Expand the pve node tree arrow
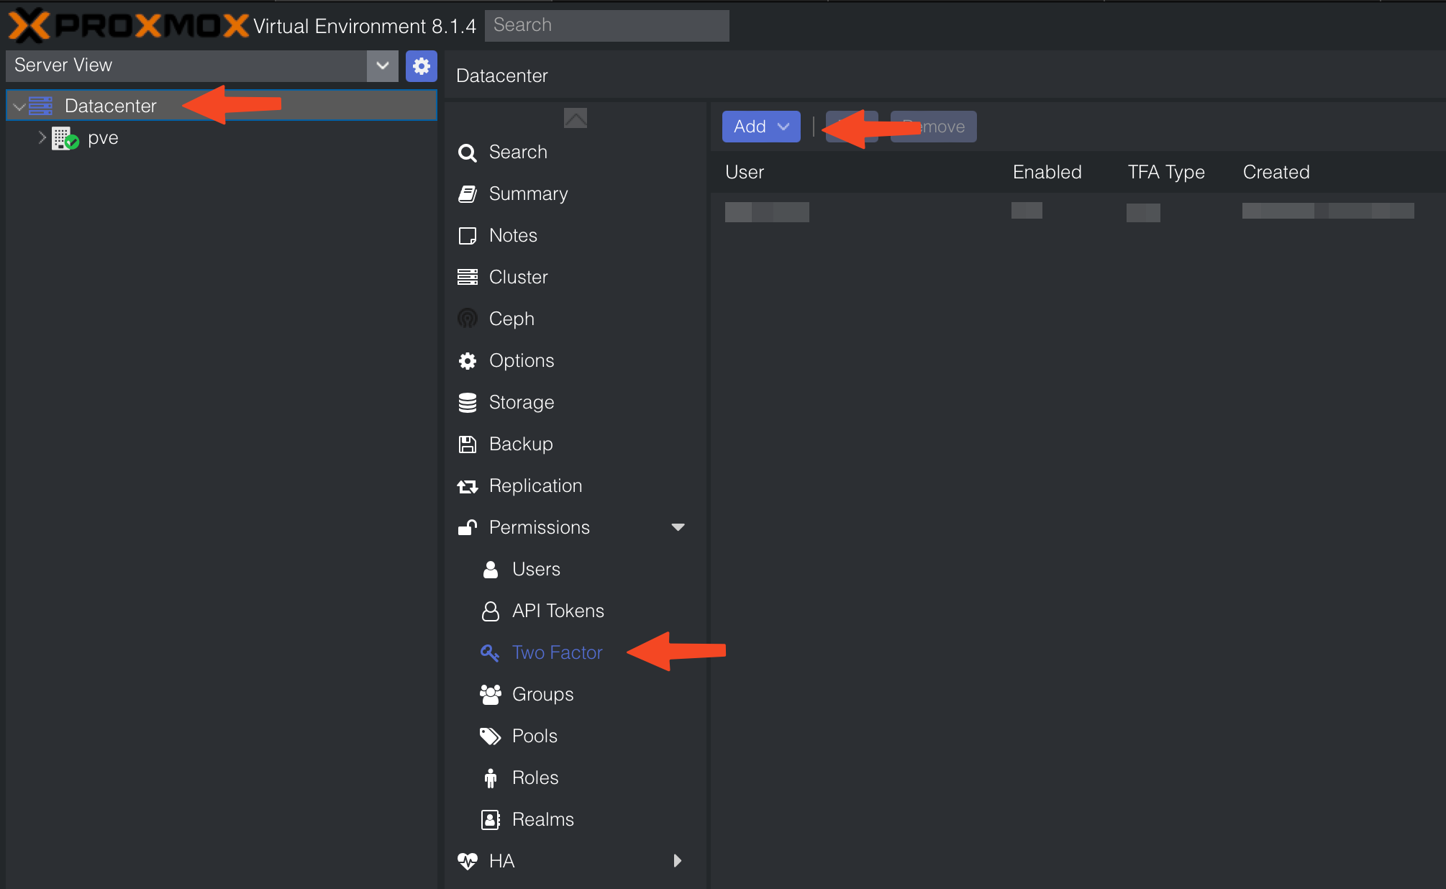The width and height of the screenshot is (1446, 889). pyautogui.click(x=42, y=137)
